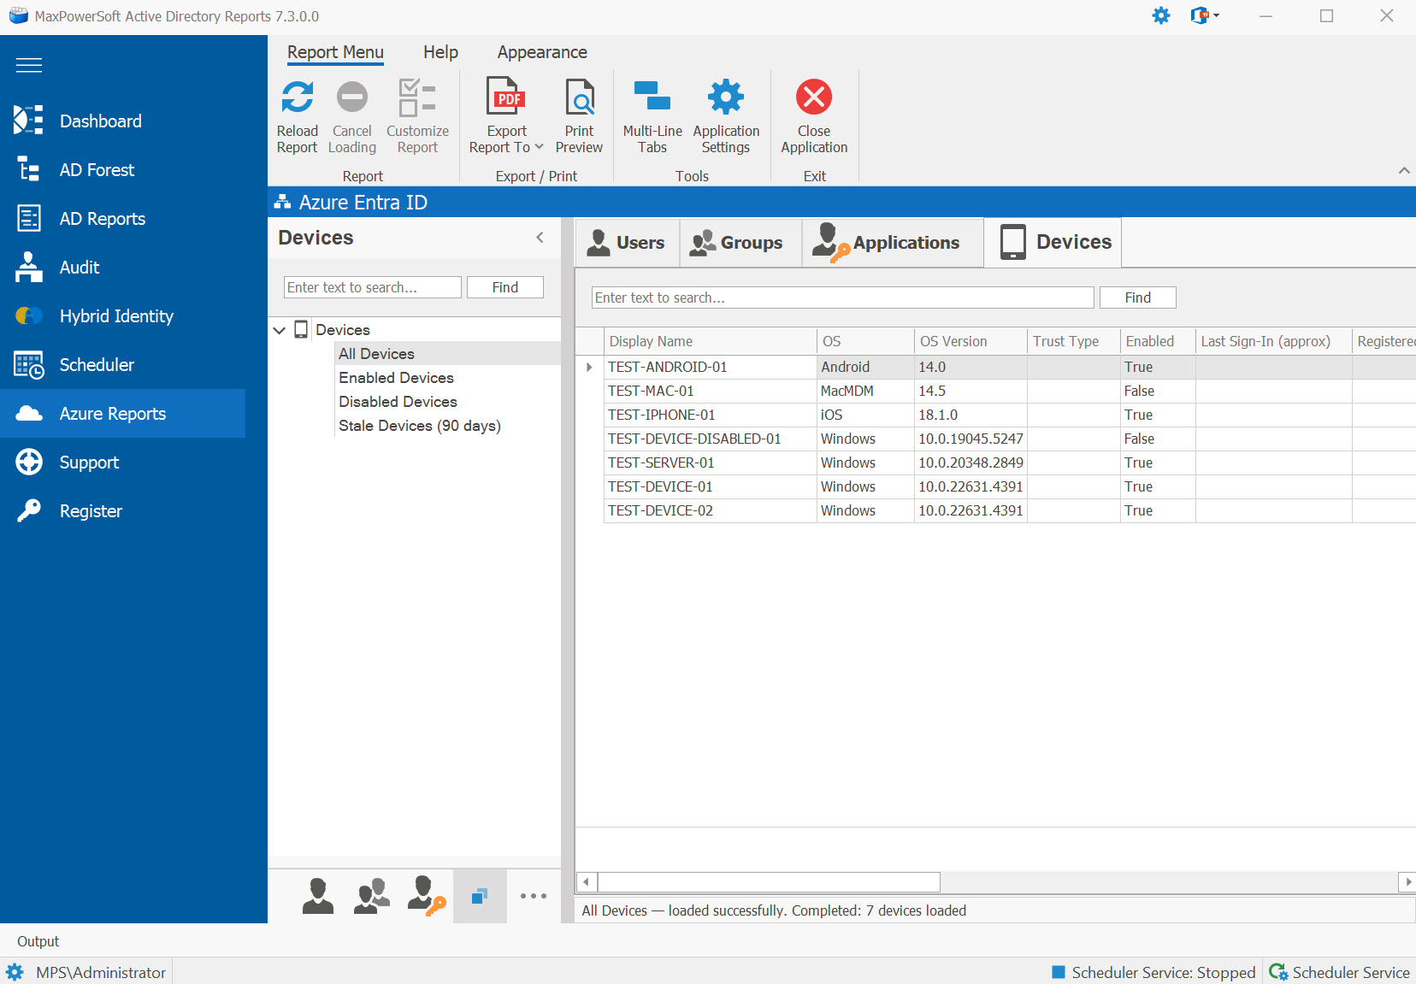Click Devices panel search field
The image size is (1416, 984).
(x=373, y=287)
